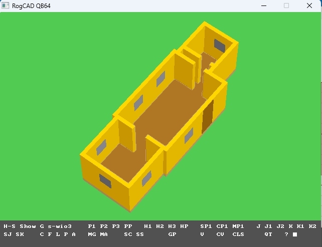Open help with the ? command
Viewport: 322px width, 247px height.
[x=286, y=234]
